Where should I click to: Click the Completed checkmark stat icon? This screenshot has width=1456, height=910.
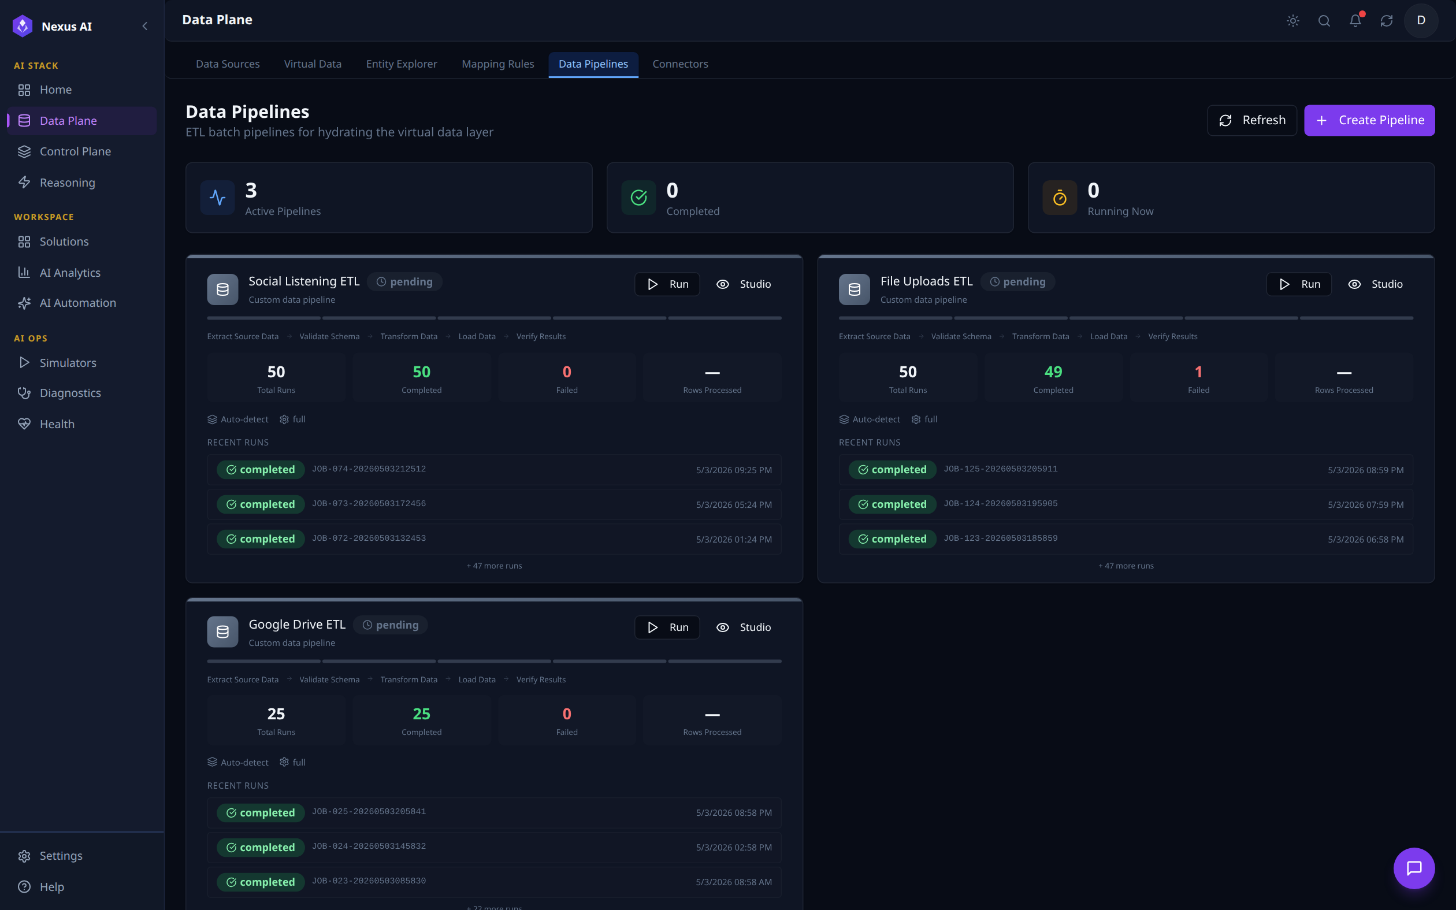pos(638,198)
